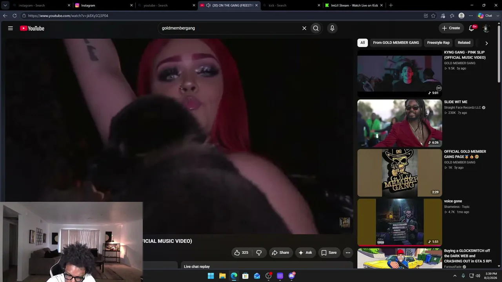
Task: Switch to the first instagram - Search tab
Action: pyautogui.click(x=41, y=5)
